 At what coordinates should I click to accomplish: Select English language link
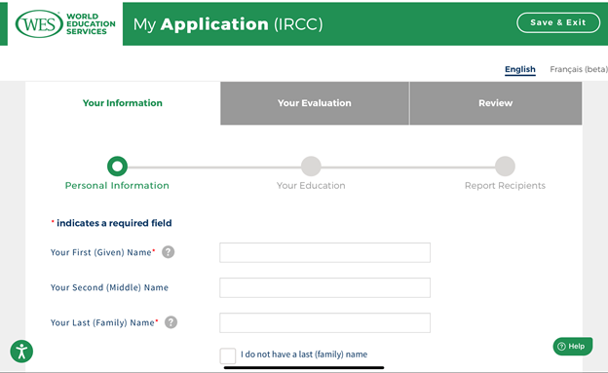point(520,69)
